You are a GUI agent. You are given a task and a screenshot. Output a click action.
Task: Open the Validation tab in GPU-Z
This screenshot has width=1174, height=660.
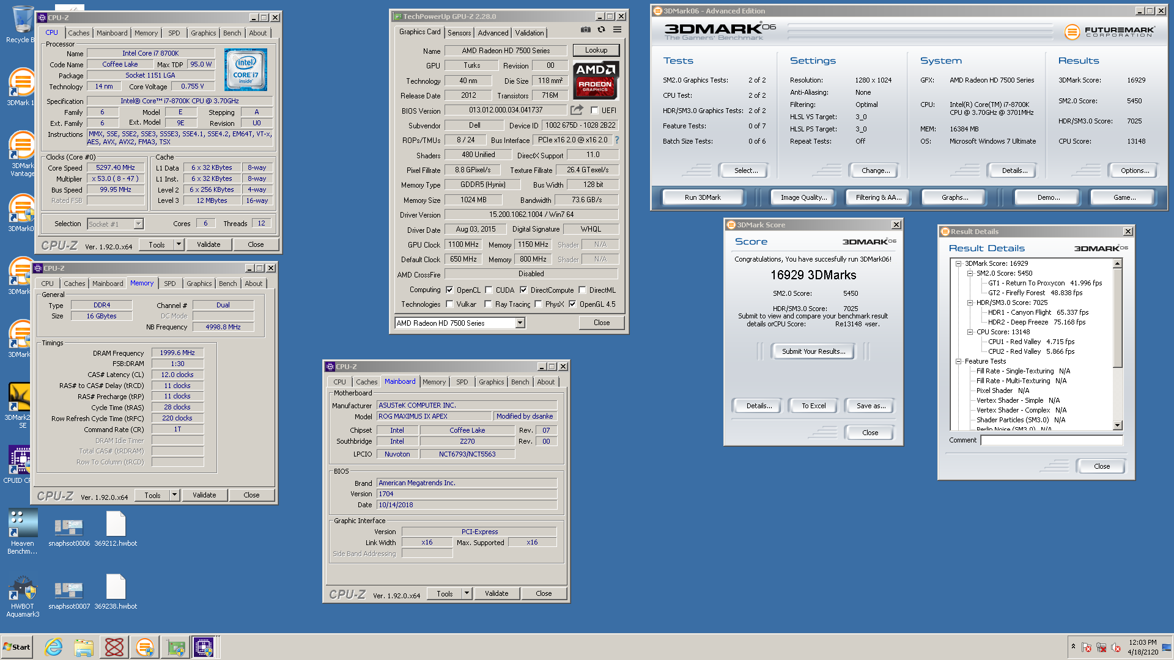coord(530,33)
